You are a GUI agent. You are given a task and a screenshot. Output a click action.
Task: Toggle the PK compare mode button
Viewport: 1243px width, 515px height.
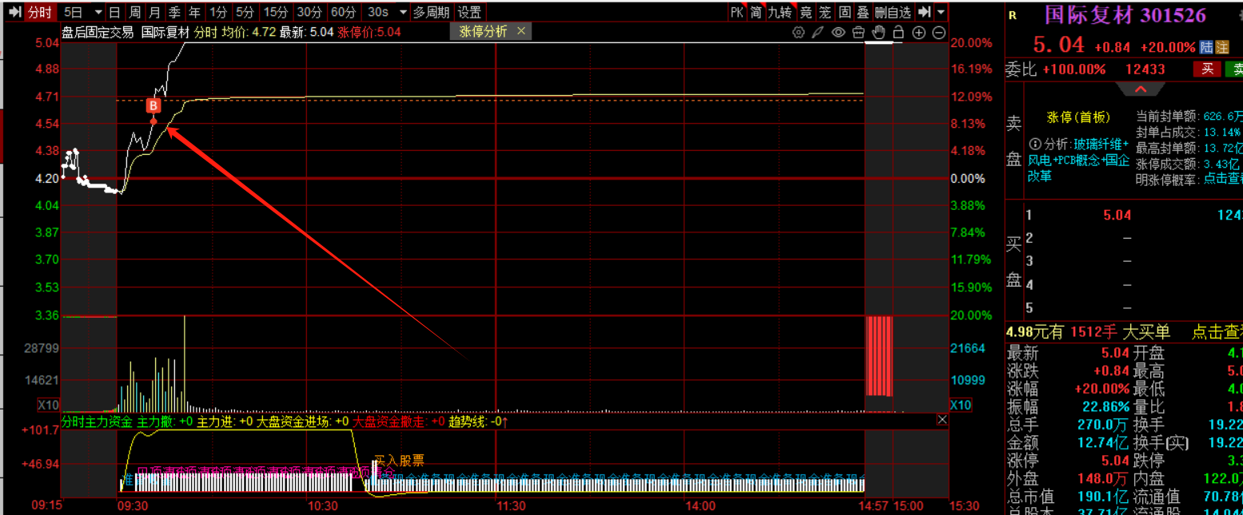[736, 12]
